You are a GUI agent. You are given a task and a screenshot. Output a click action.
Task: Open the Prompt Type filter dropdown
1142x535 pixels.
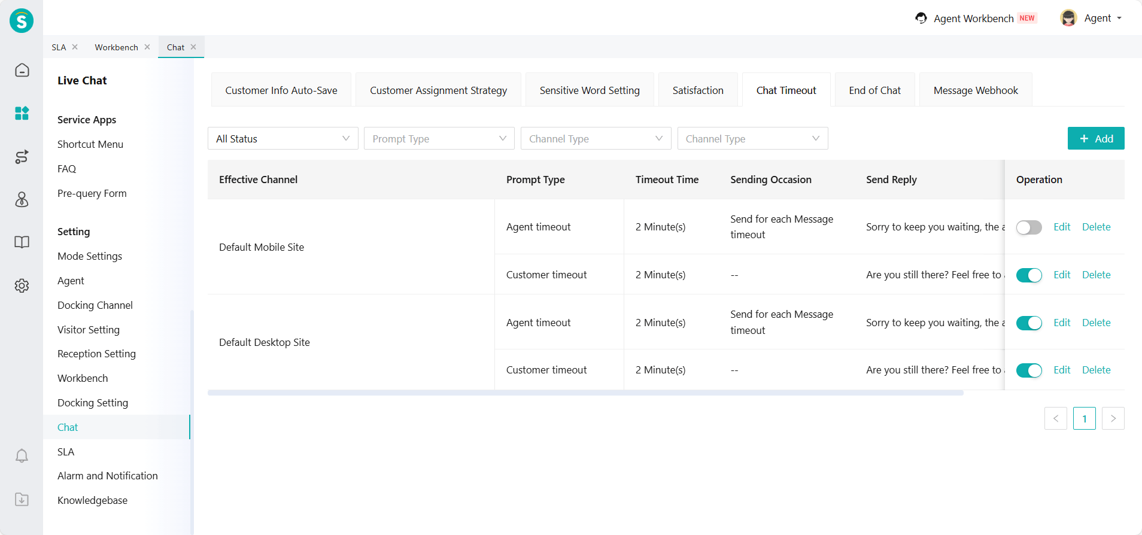pos(439,139)
